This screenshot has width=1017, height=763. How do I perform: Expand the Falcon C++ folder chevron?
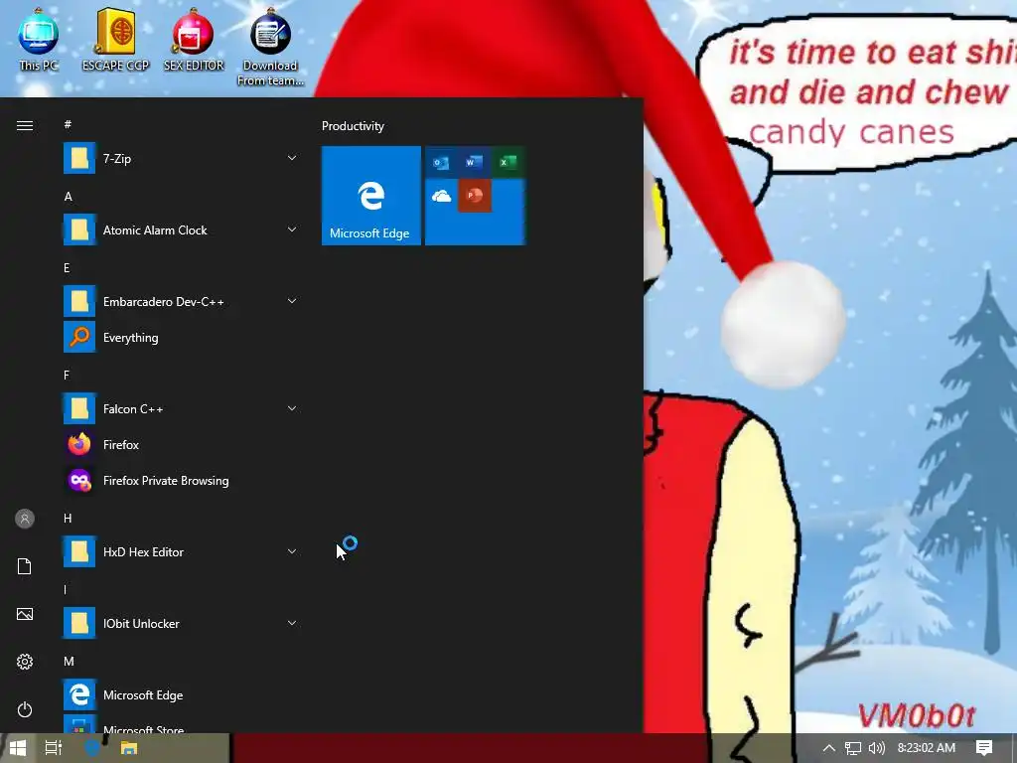pos(292,408)
